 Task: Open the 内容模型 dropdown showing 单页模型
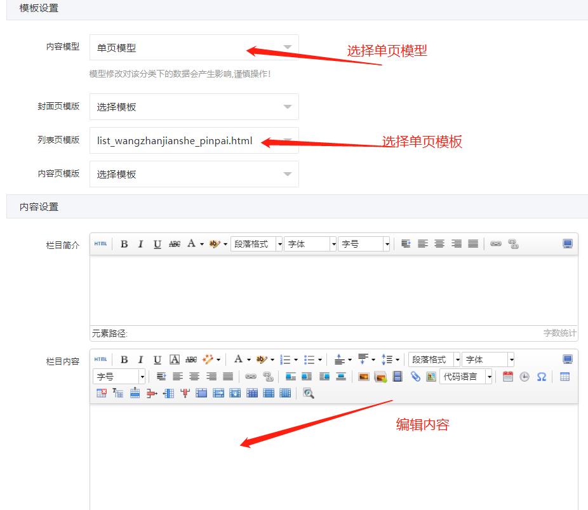[x=194, y=48]
